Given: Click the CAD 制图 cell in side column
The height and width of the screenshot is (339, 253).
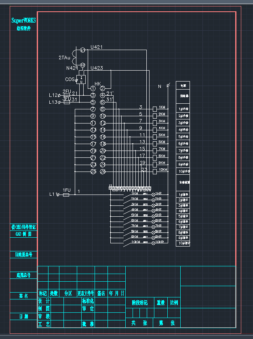Looking at the screenshot, I should (23, 234).
